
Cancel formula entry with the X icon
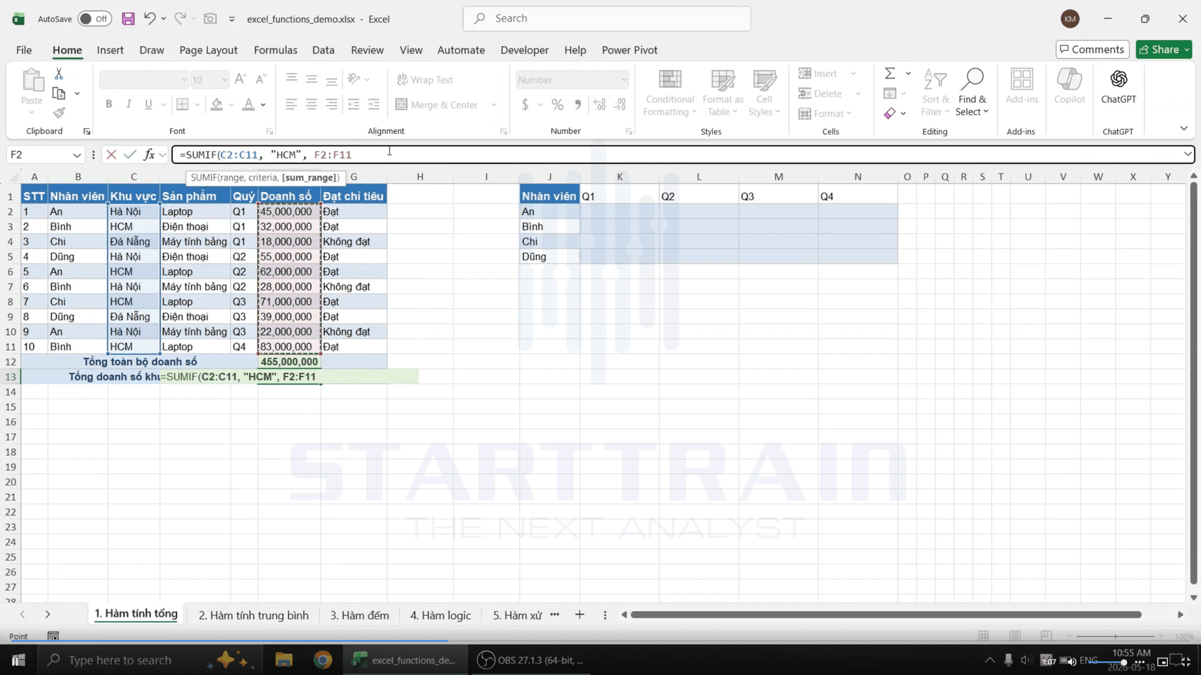[111, 155]
